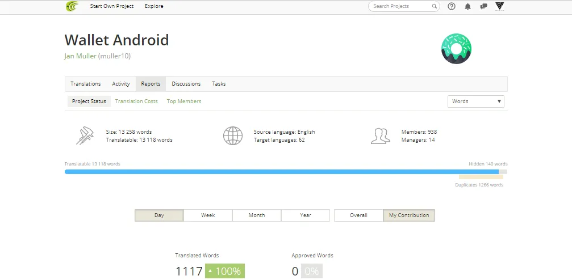Image resolution: width=572 pixels, height=280 pixels.
Task: Open the messages chat icon
Action: 484,6
